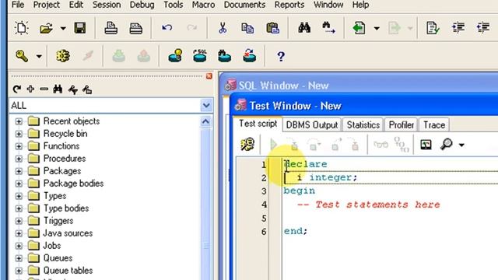Switch to the Statistics tab
The height and width of the screenshot is (280, 498).
click(x=363, y=124)
